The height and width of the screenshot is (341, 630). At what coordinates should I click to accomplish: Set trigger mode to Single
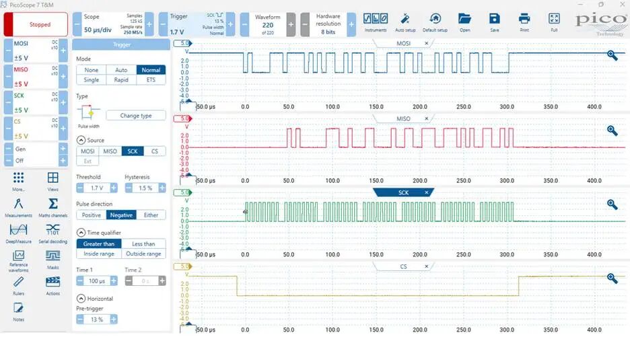[92, 80]
